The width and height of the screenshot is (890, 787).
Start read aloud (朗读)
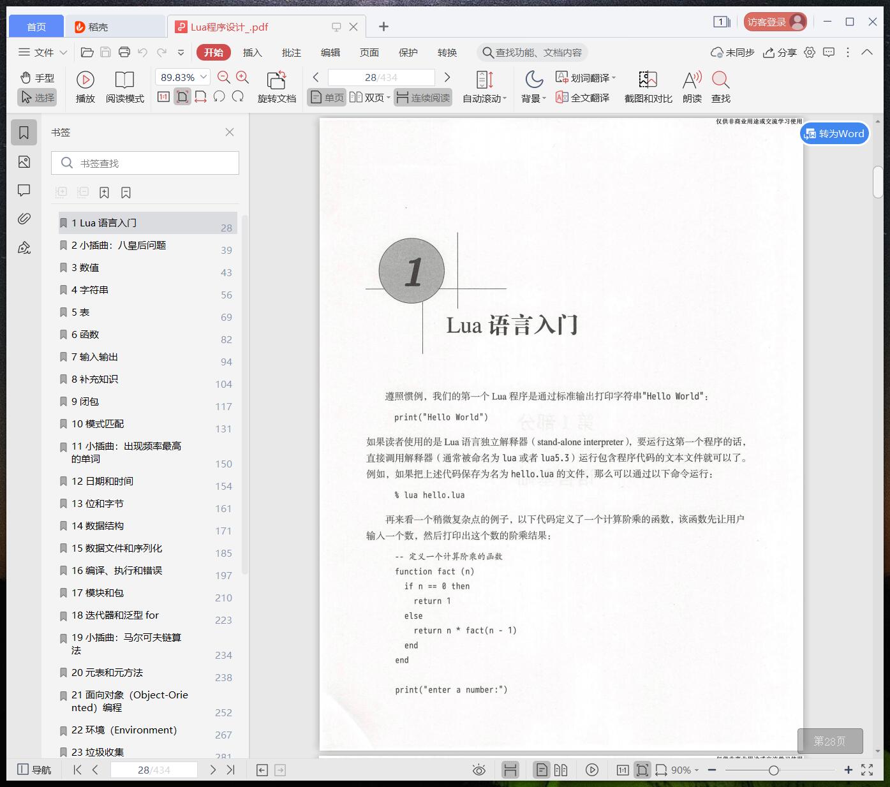click(692, 87)
